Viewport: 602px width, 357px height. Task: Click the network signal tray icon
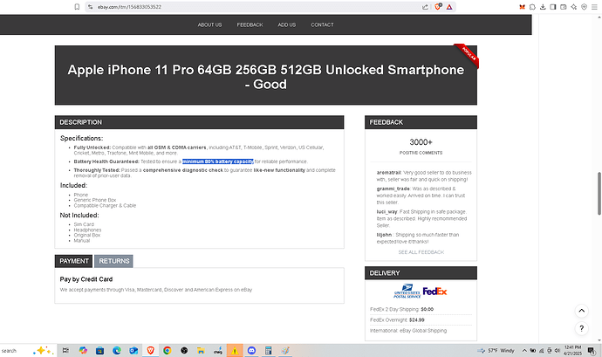pyautogui.click(x=541, y=351)
